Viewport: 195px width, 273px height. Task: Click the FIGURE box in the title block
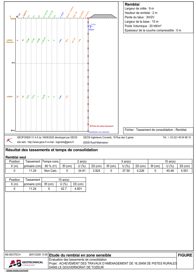click(x=185, y=255)
